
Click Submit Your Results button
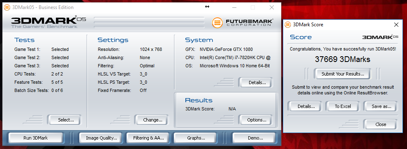(x=342, y=74)
